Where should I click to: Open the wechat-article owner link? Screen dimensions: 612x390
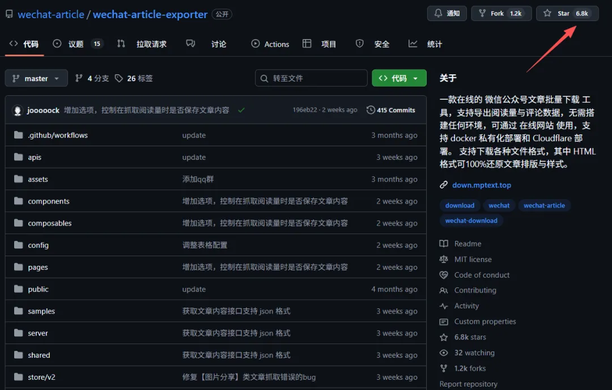(x=51, y=14)
